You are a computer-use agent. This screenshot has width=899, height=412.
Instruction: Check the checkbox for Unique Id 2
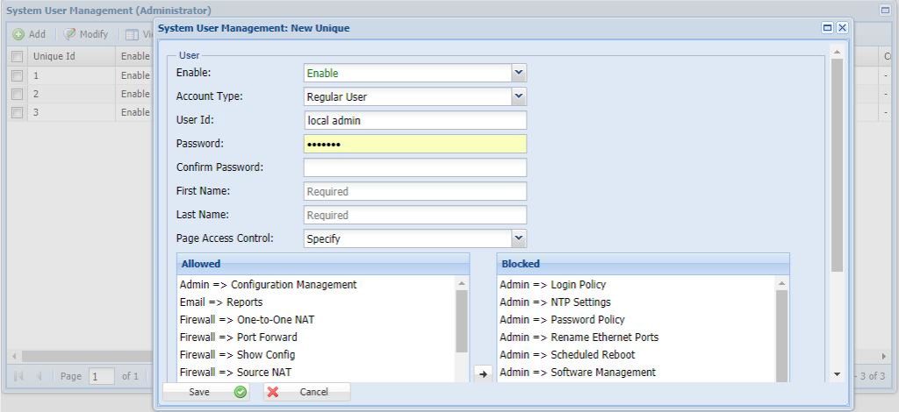[17, 94]
